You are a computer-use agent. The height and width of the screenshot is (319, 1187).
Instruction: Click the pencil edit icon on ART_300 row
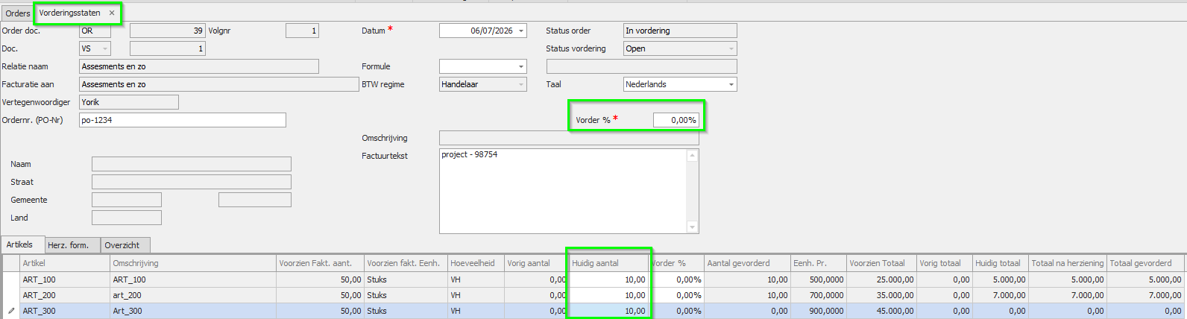pos(11,311)
